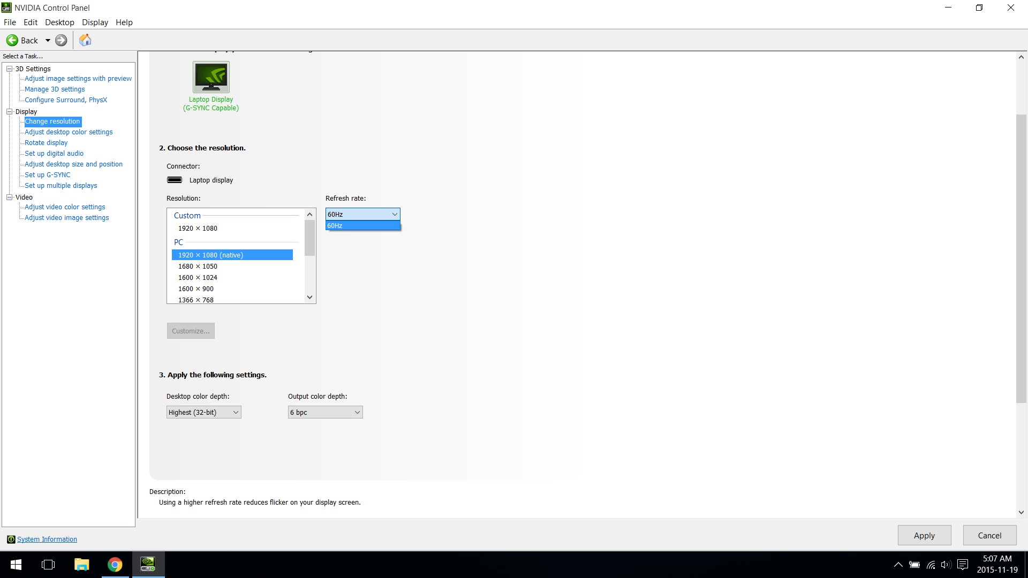The height and width of the screenshot is (578, 1028).
Task: Open Adjust image settings with preview
Action: point(78,78)
